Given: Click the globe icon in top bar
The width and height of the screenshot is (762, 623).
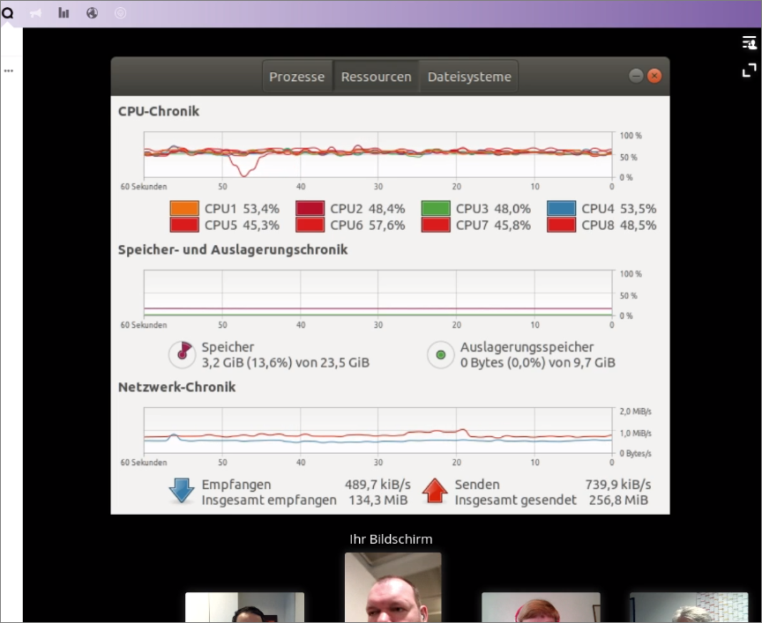Looking at the screenshot, I should pyautogui.click(x=92, y=13).
